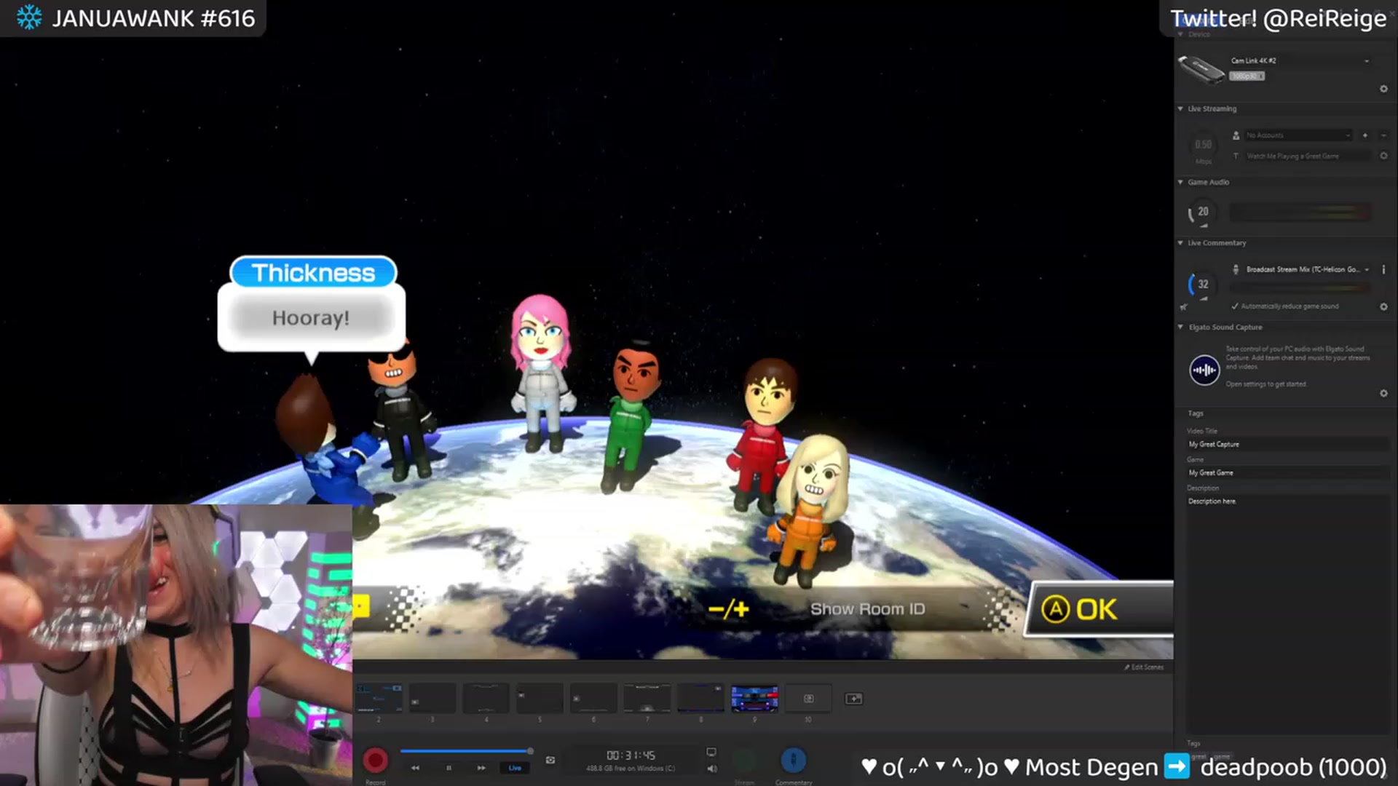The image size is (1398, 786).
Task: Select scene thumbnail 6
Action: pos(593,698)
